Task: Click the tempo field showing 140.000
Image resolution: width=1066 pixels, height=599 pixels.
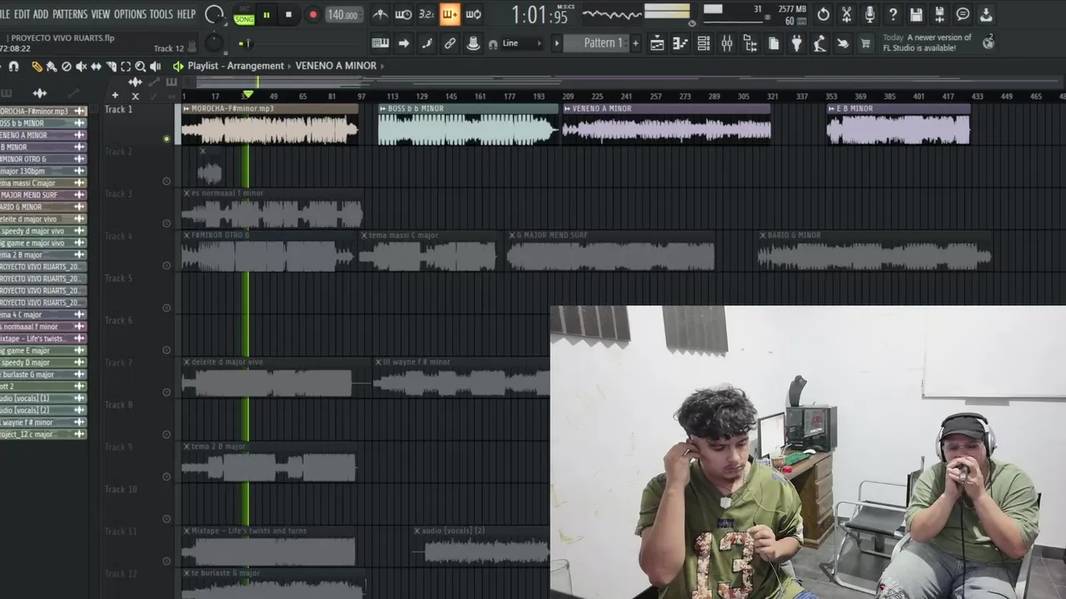Action: coord(342,15)
